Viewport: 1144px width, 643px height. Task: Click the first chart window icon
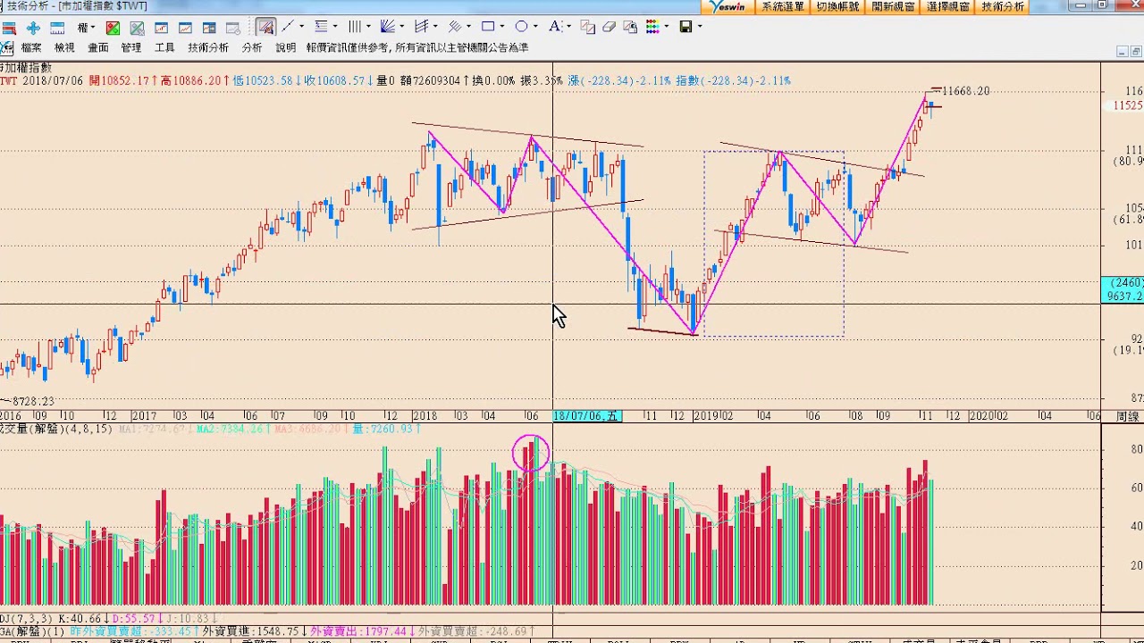click(161, 28)
